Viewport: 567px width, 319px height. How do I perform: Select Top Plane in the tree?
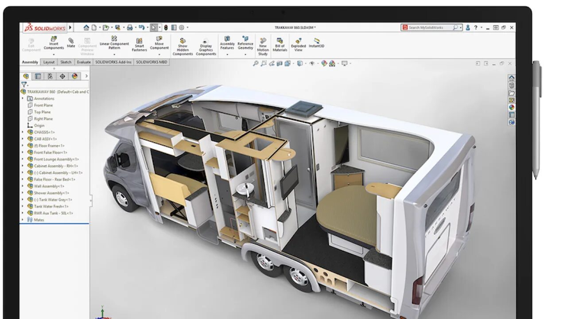(43, 112)
